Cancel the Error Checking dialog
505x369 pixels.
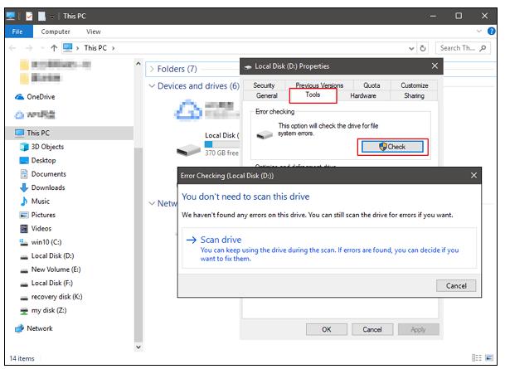pos(456,285)
